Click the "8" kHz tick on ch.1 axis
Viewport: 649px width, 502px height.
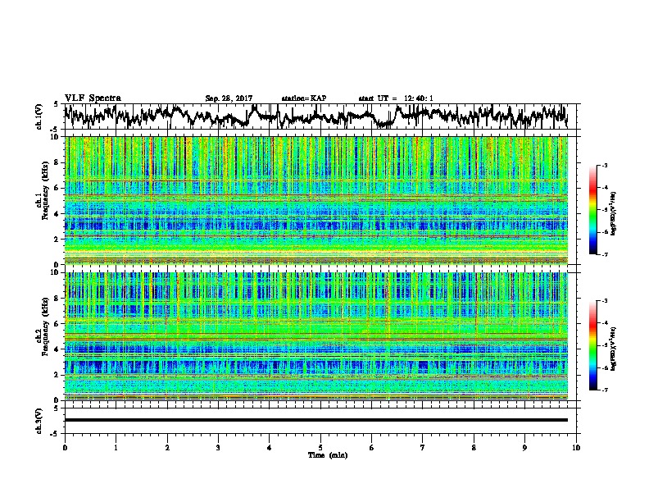pyautogui.click(x=57, y=162)
